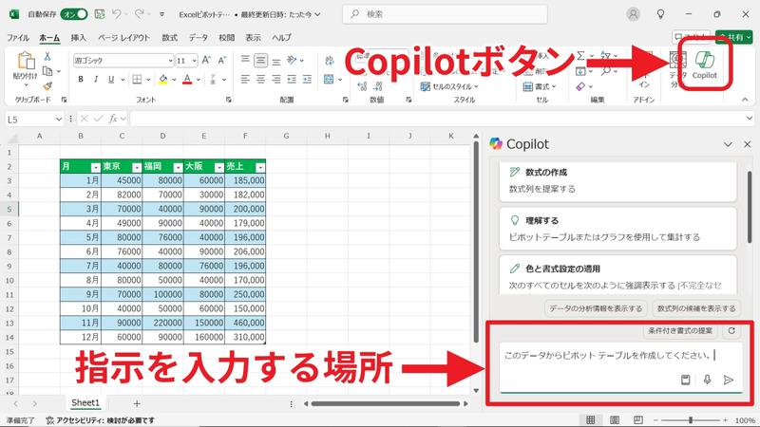Click the Save icon in title bar
760x427 pixels.
coord(100,14)
